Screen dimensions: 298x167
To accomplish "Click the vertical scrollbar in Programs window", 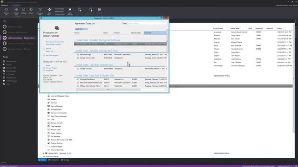I will 168,41.
